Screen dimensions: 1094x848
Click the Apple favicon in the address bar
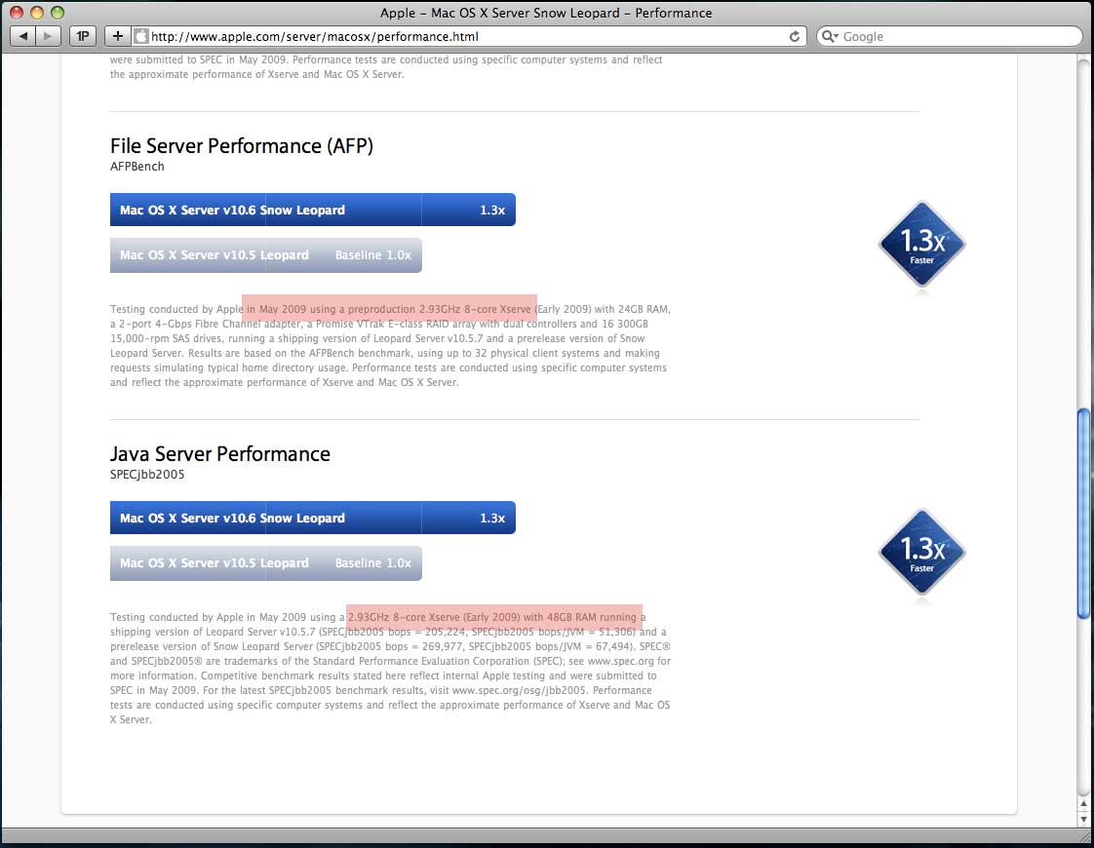click(141, 36)
